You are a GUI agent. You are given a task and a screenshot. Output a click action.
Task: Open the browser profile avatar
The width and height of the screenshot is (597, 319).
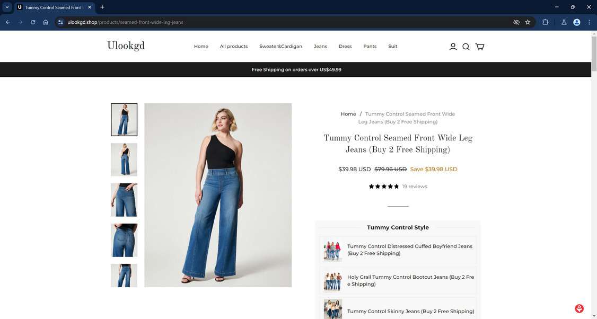tap(577, 22)
